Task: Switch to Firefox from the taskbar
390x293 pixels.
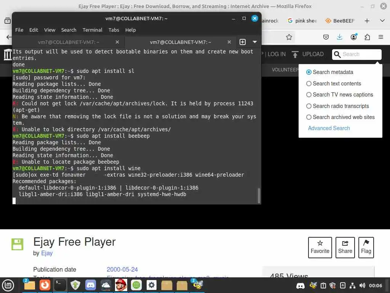Action: 45,285
